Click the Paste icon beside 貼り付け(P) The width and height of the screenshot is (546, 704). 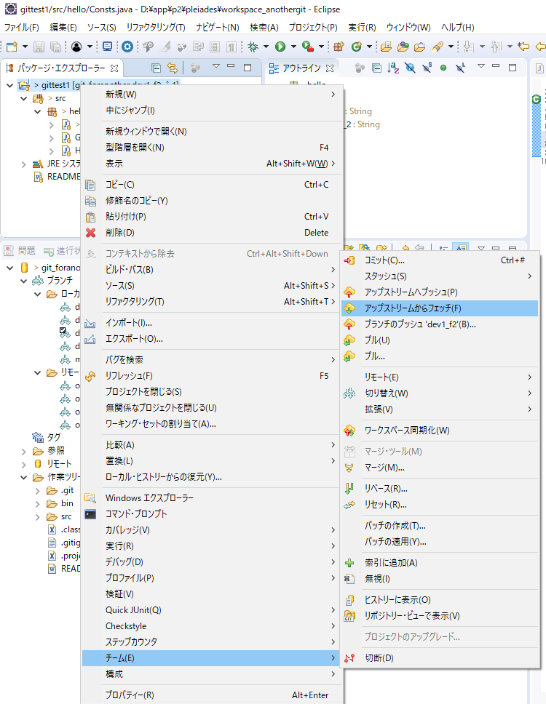coord(90,217)
